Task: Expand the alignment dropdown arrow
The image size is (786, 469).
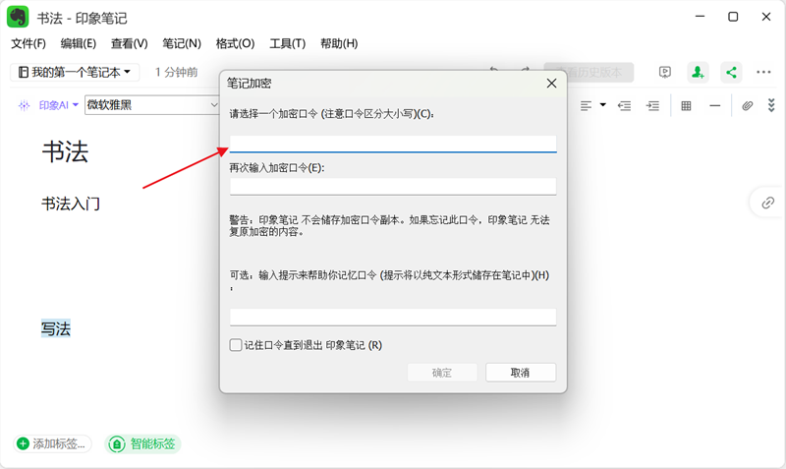Action: click(603, 105)
